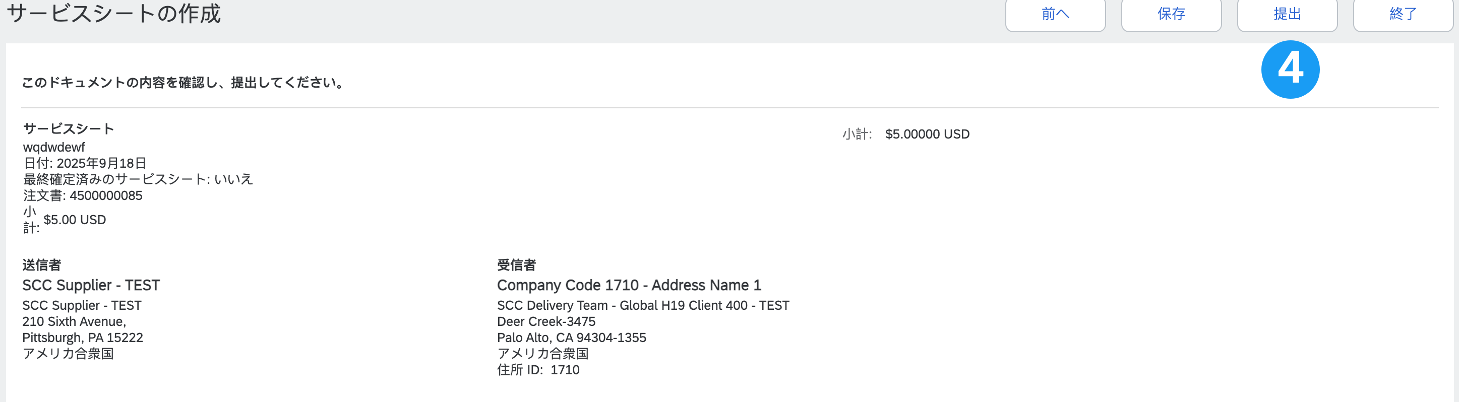Click order number 4500000085
The image size is (1459, 402).
click(106, 195)
